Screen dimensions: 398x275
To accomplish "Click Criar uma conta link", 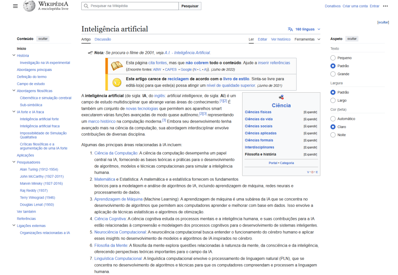I will (355, 6).
